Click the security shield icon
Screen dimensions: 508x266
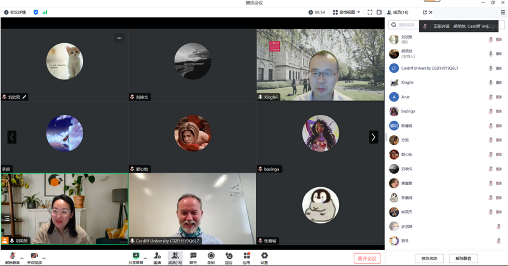point(36,12)
